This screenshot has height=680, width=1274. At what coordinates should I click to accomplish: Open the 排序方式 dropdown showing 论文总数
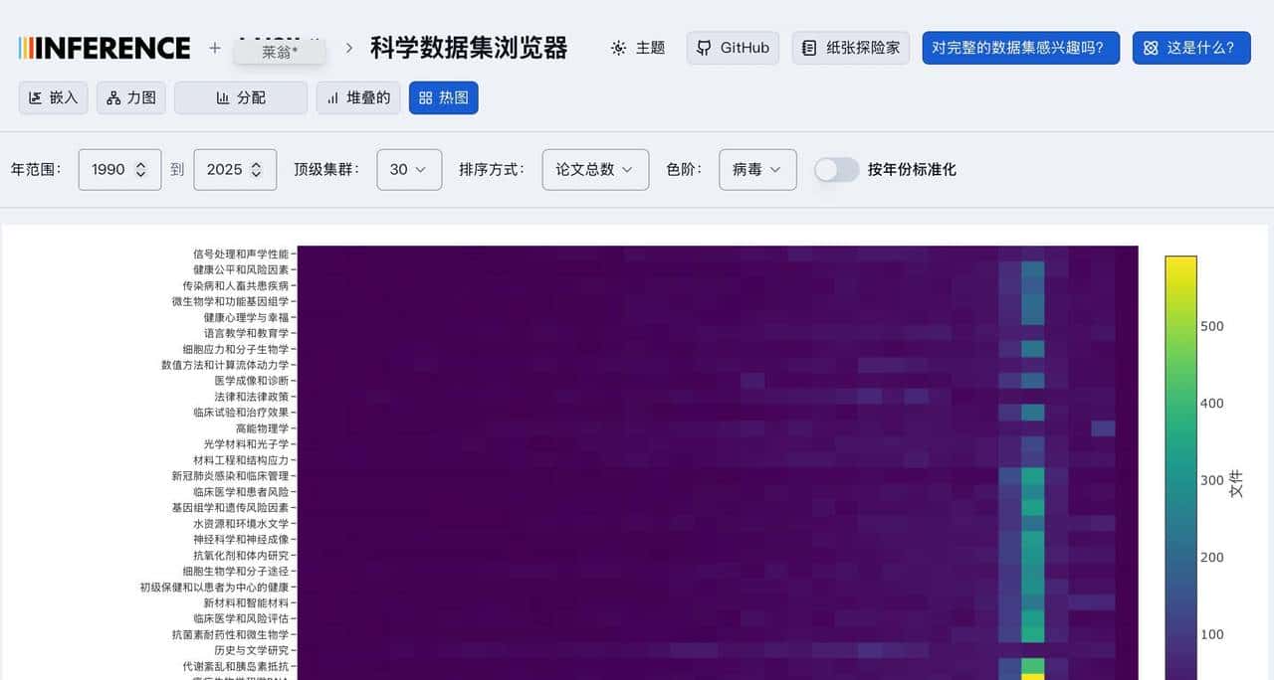tap(594, 169)
